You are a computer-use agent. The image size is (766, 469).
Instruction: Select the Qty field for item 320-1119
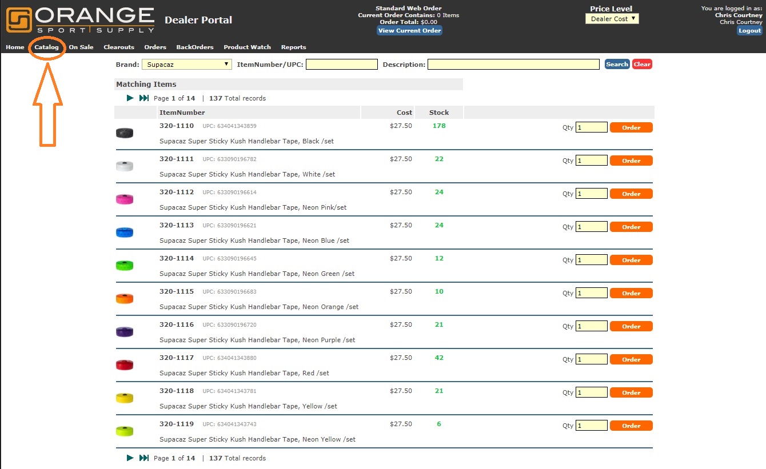point(592,426)
